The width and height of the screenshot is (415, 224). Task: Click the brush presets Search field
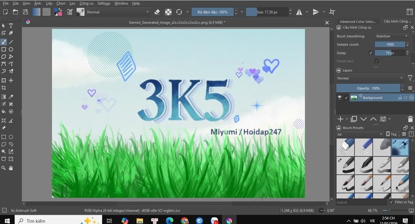(x=361, y=202)
